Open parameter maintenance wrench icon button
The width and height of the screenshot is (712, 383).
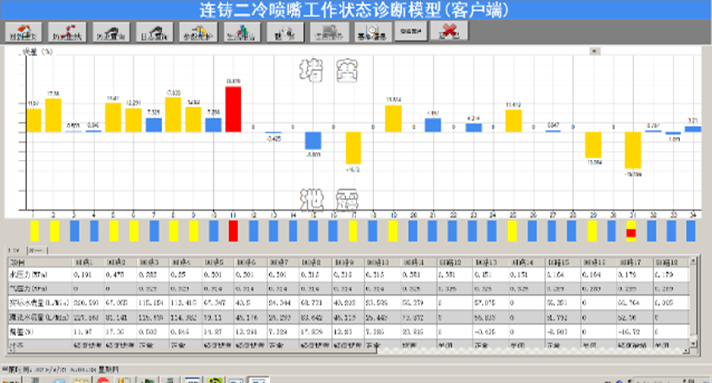[198, 32]
